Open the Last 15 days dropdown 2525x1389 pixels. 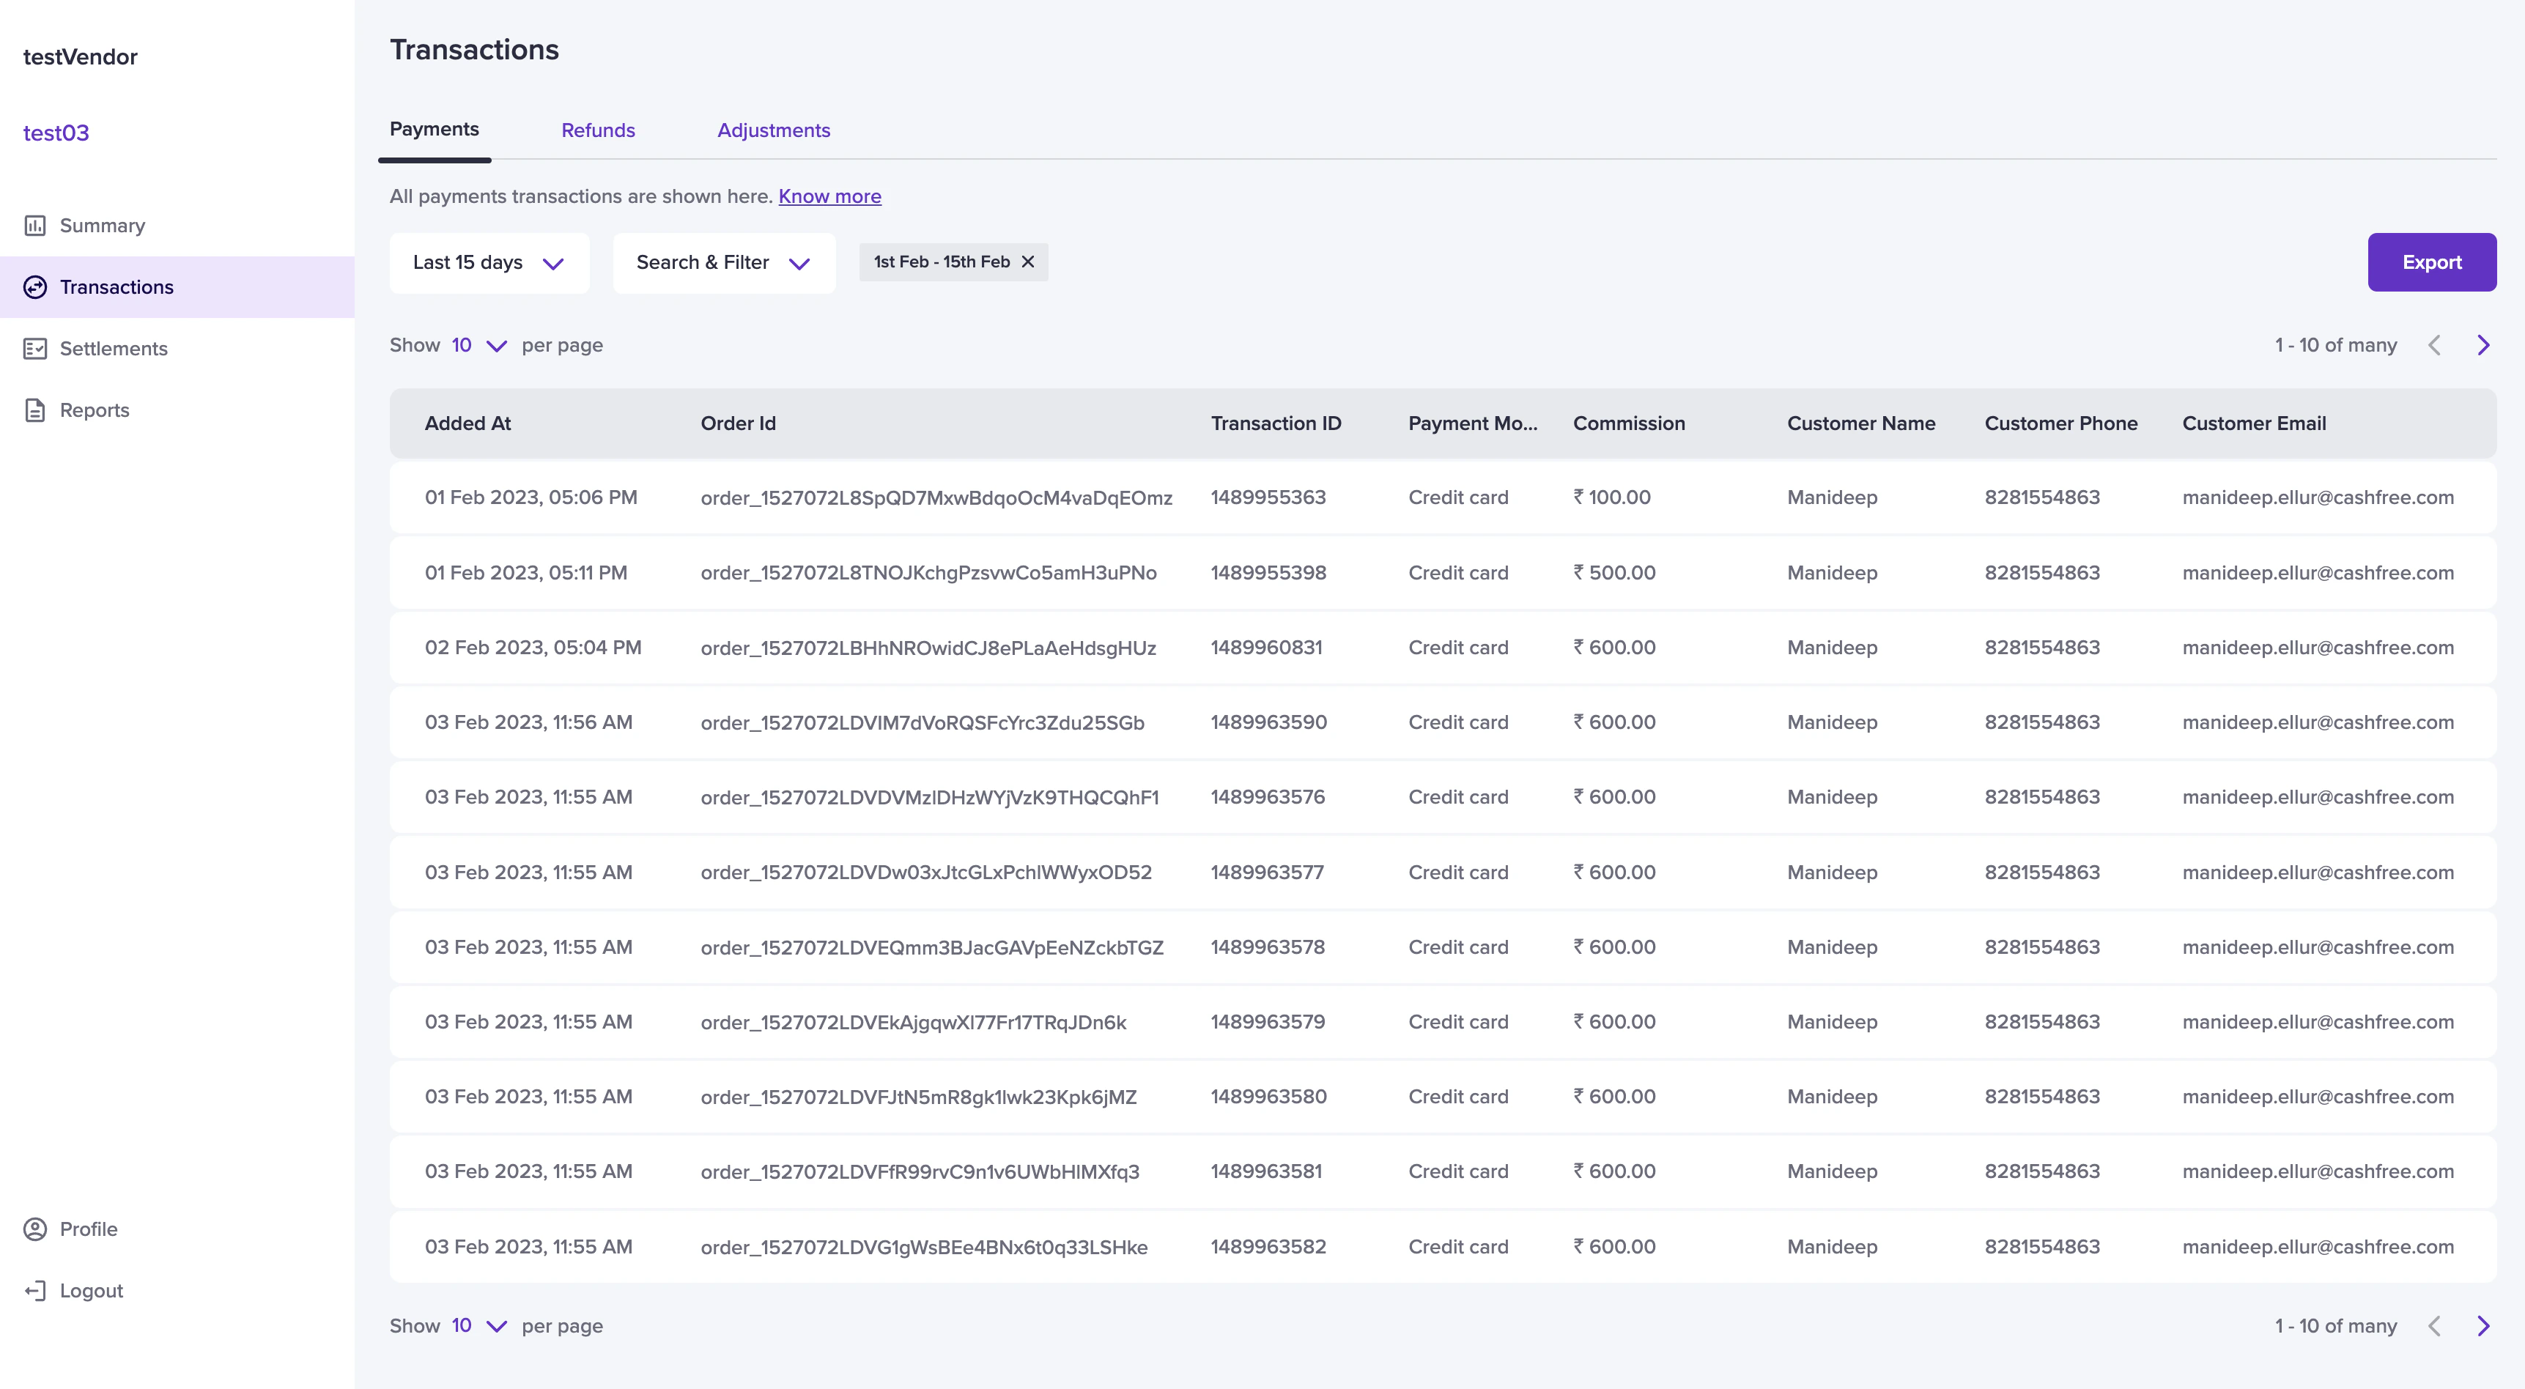point(489,263)
